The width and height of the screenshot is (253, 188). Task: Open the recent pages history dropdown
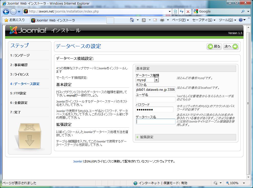click(19, 12)
